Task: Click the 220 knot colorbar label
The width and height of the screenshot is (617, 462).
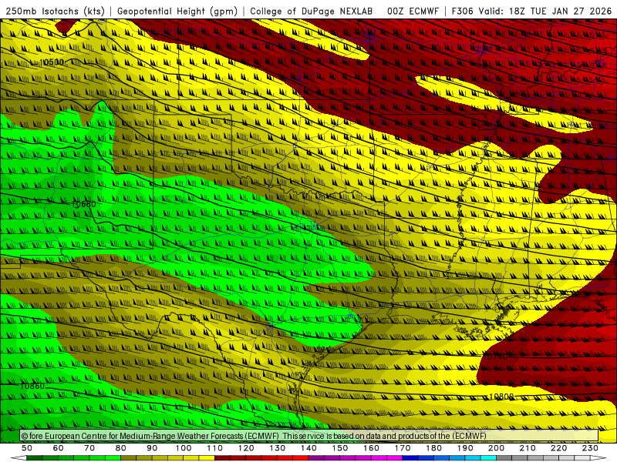Action: (x=559, y=448)
